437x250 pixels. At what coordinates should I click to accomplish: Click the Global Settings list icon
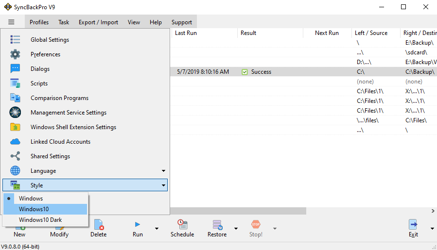pos(15,39)
